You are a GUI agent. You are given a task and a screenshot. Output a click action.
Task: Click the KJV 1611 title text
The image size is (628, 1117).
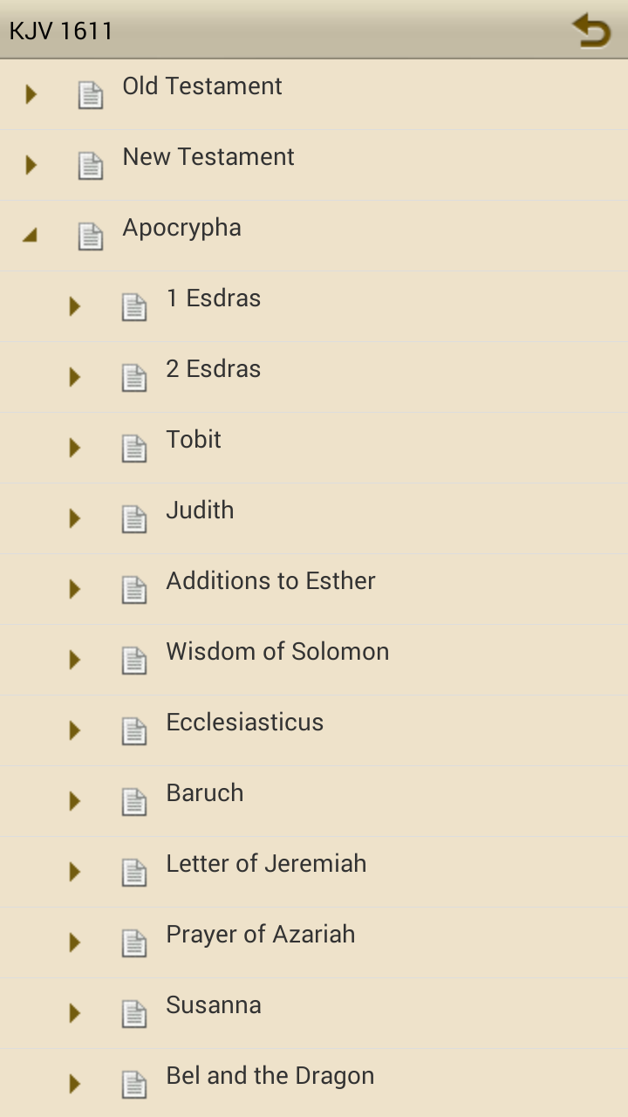point(59,30)
